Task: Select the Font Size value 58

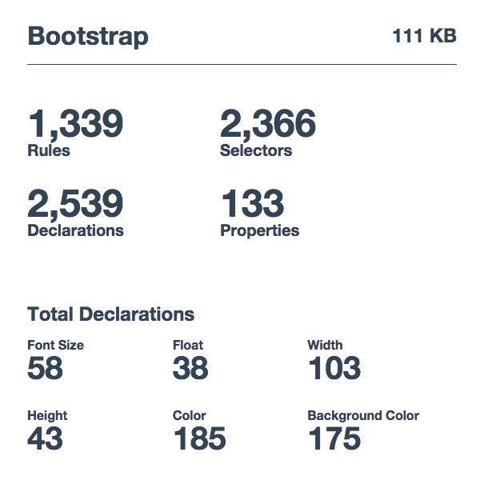Action: click(46, 369)
